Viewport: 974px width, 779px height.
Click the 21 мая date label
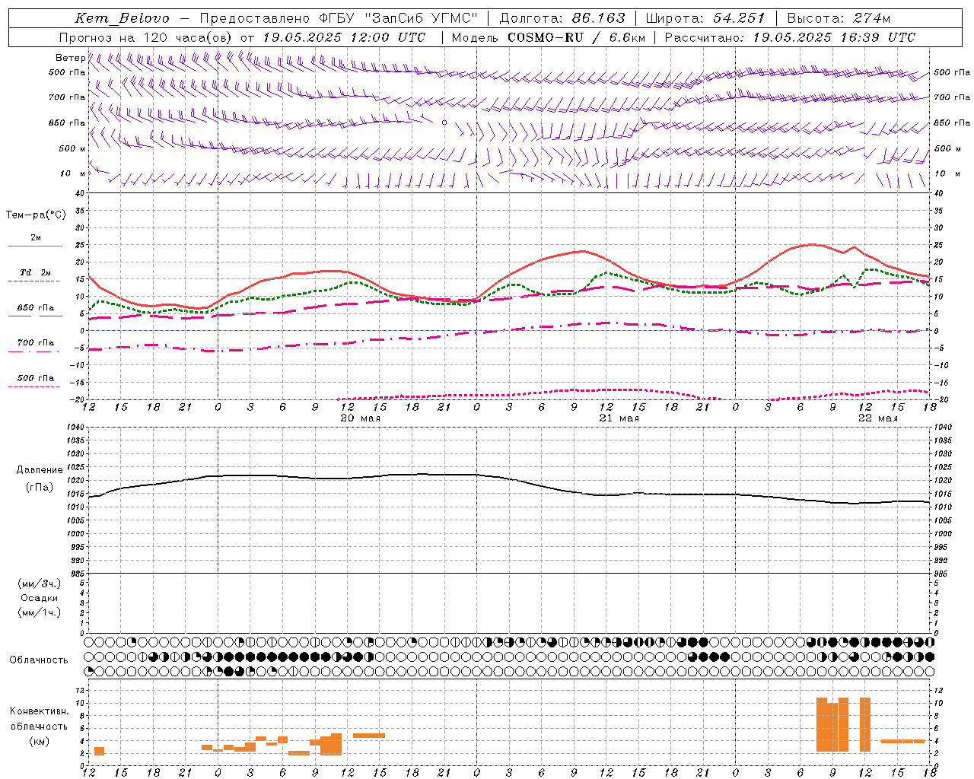[619, 418]
